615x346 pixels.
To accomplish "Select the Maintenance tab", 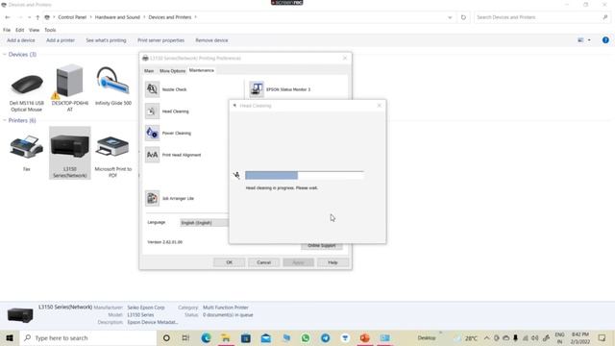I will coord(202,70).
